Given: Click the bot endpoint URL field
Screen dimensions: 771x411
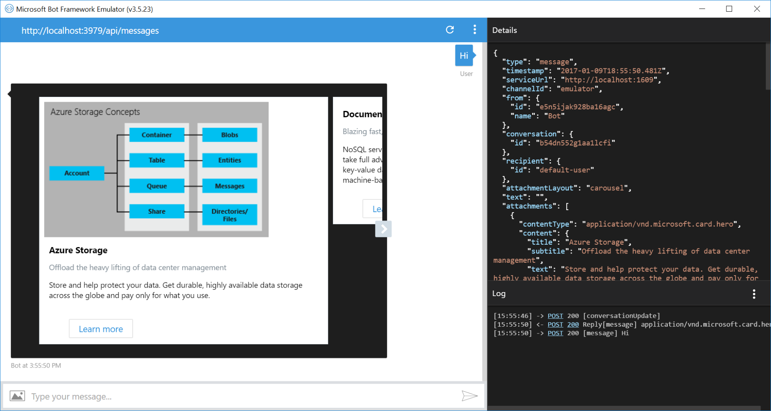Looking at the screenshot, I should [x=90, y=31].
